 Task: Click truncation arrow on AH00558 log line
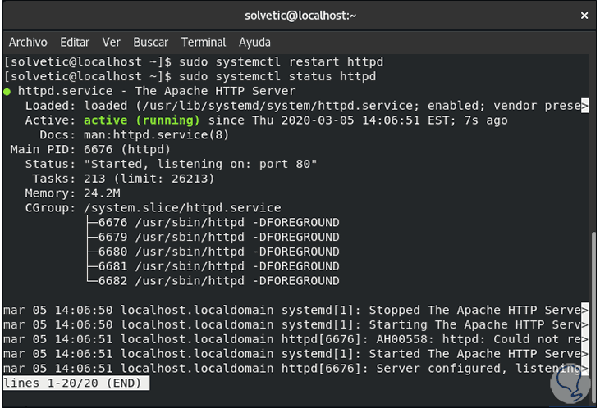(584, 340)
